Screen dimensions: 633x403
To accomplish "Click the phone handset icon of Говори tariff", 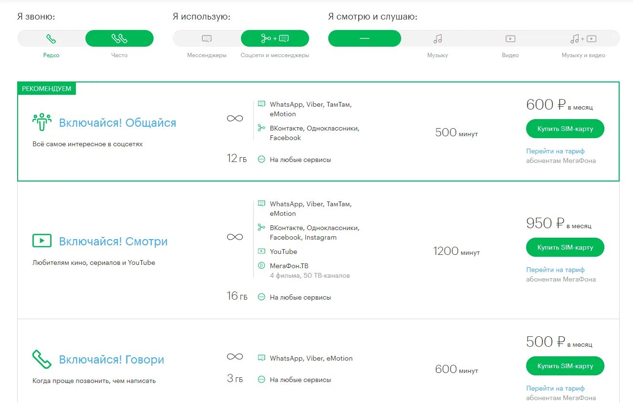I will coord(42,359).
